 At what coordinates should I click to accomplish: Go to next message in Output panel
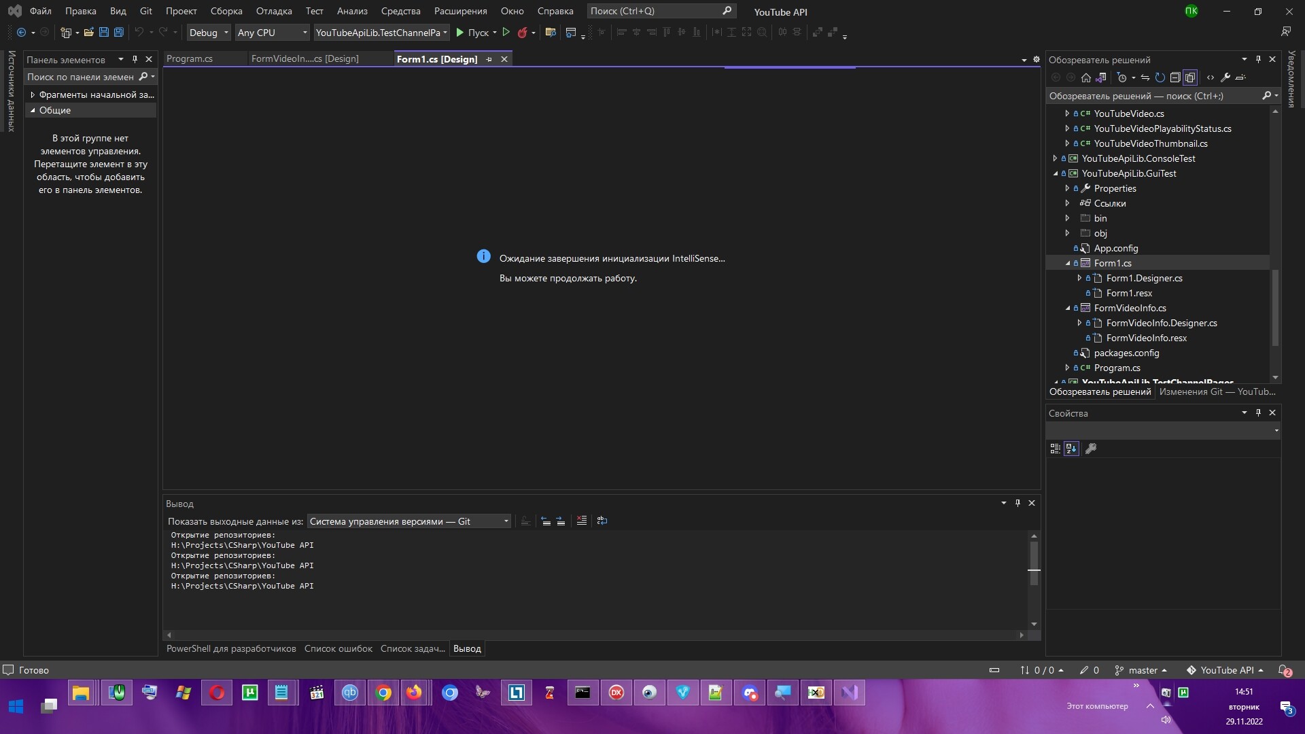click(561, 521)
